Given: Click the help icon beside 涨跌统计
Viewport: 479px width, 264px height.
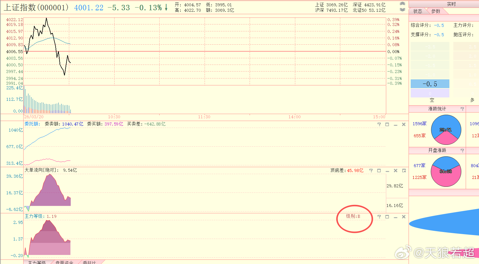Looking at the screenshot, I should 462,109.
